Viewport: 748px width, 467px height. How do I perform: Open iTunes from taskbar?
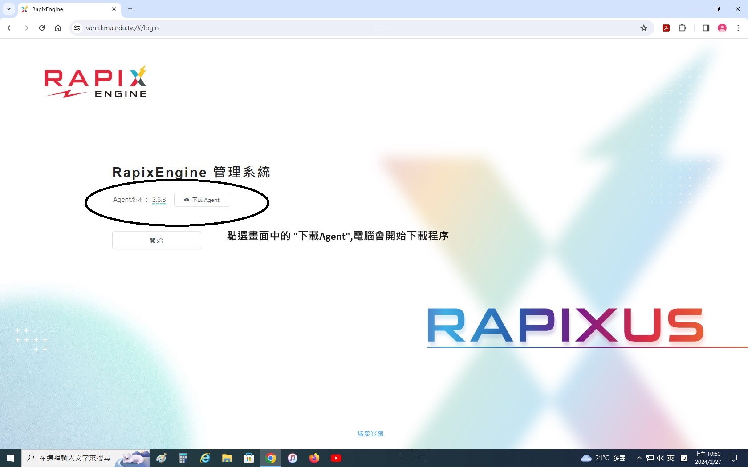point(293,458)
